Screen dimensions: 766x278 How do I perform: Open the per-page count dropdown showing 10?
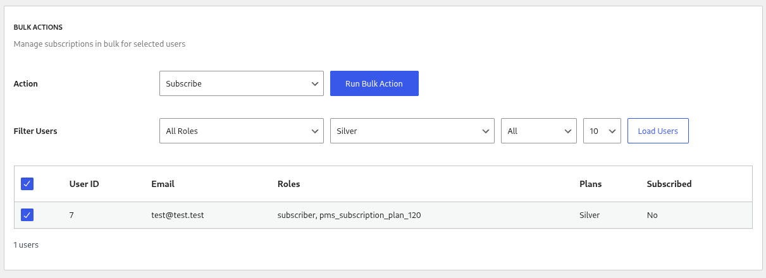click(602, 131)
